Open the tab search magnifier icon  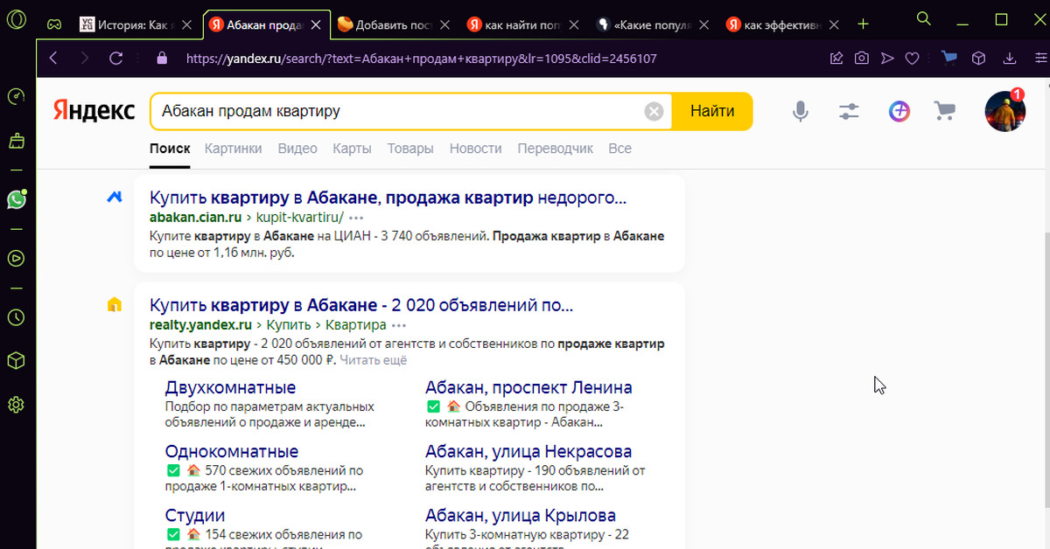923,17
